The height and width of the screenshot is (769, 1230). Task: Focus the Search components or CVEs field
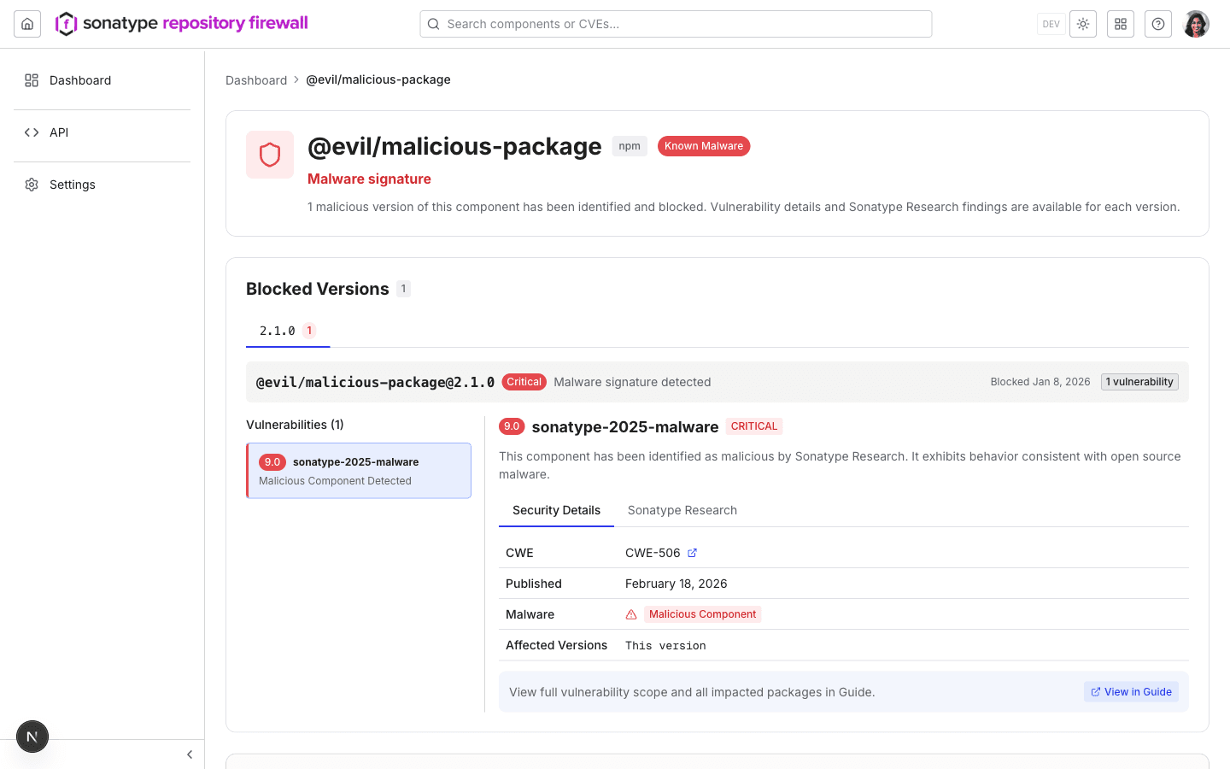click(676, 24)
